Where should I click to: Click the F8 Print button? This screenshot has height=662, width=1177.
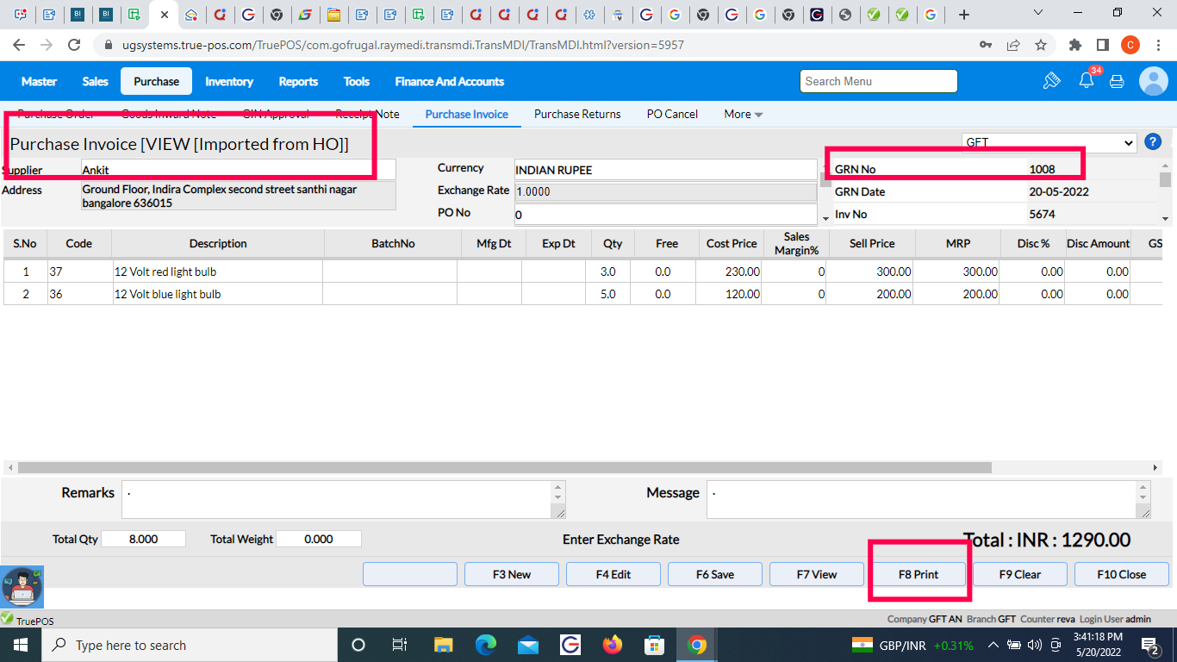919,574
